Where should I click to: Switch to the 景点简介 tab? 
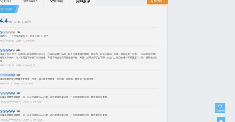click(30, 1)
